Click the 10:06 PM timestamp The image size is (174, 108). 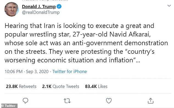(13, 72)
